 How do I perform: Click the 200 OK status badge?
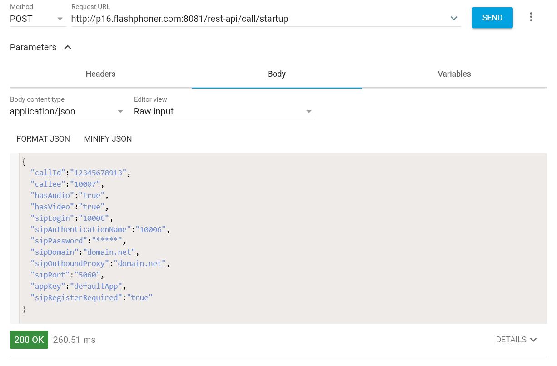pos(29,340)
